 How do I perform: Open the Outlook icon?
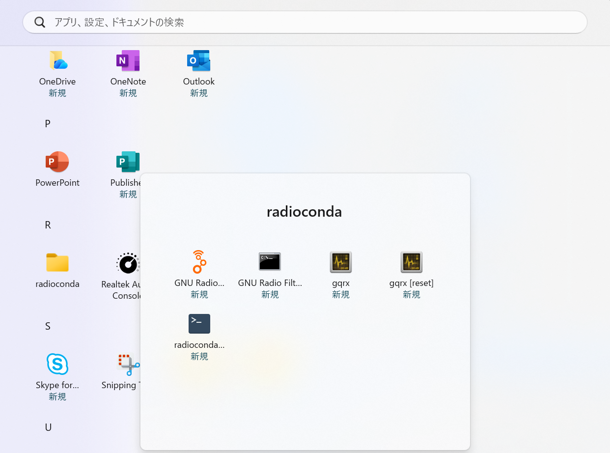click(199, 60)
